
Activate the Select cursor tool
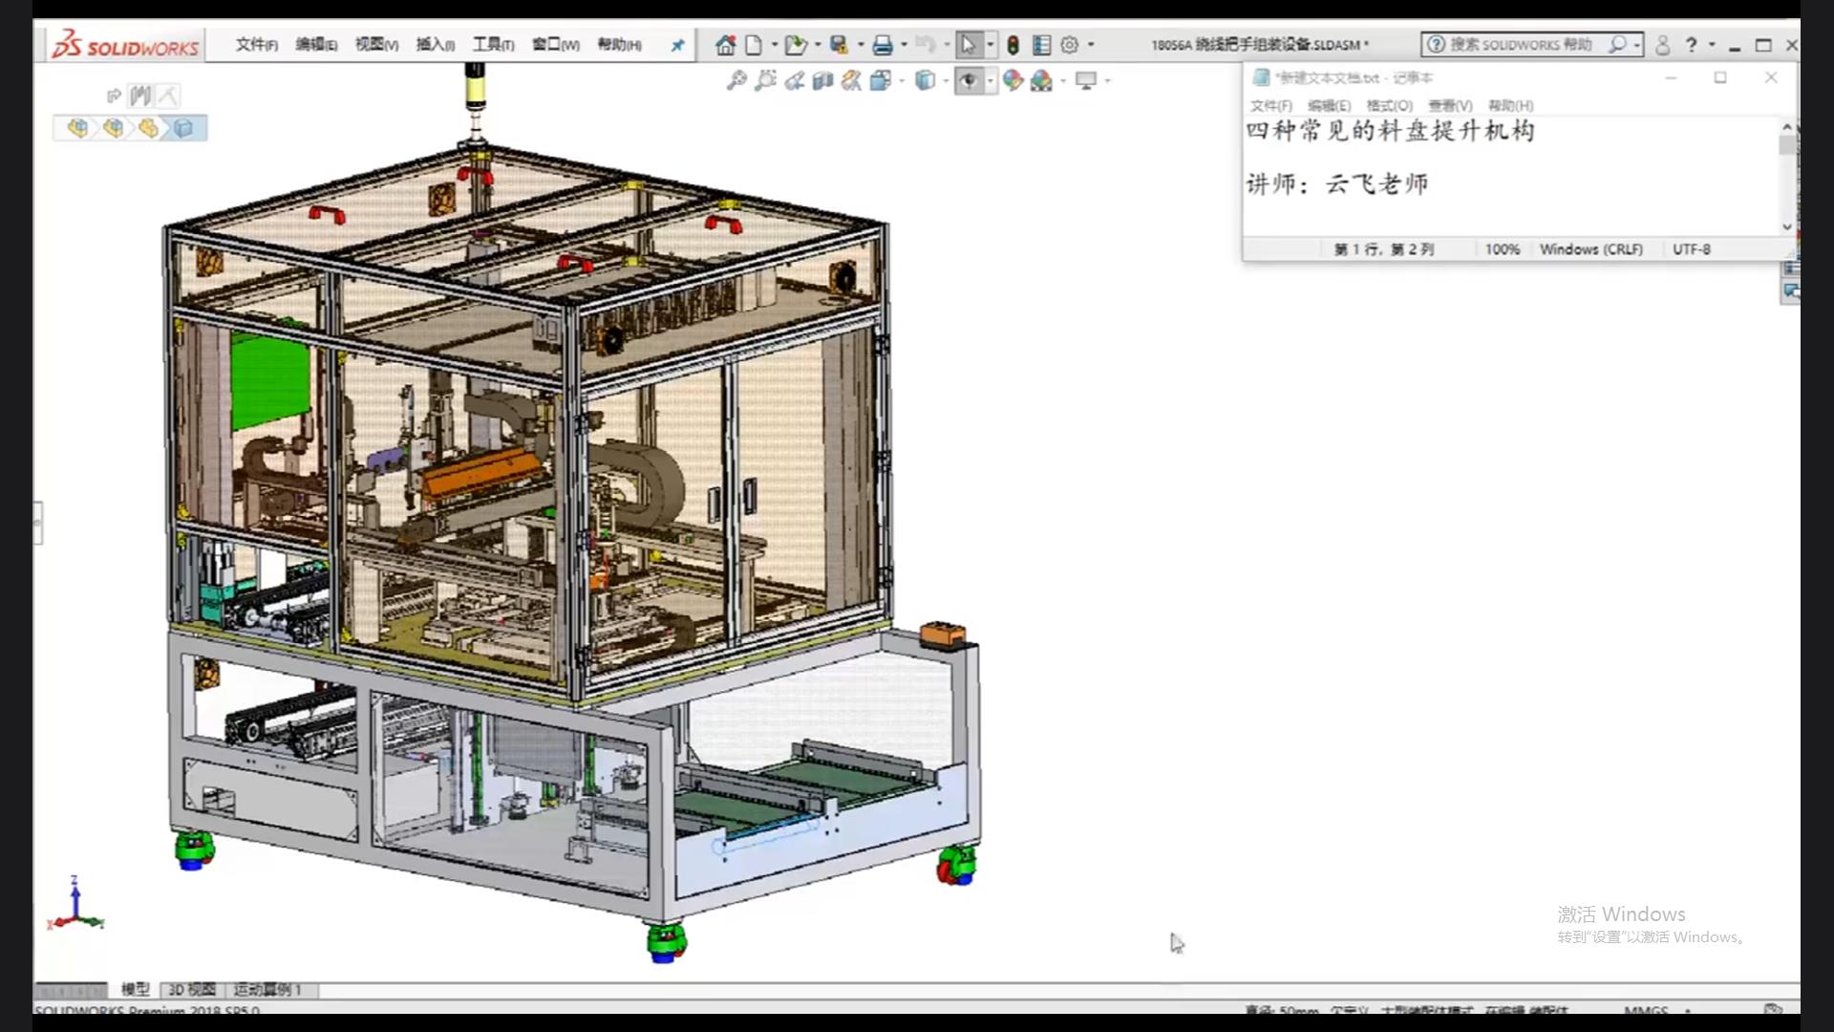point(968,45)
